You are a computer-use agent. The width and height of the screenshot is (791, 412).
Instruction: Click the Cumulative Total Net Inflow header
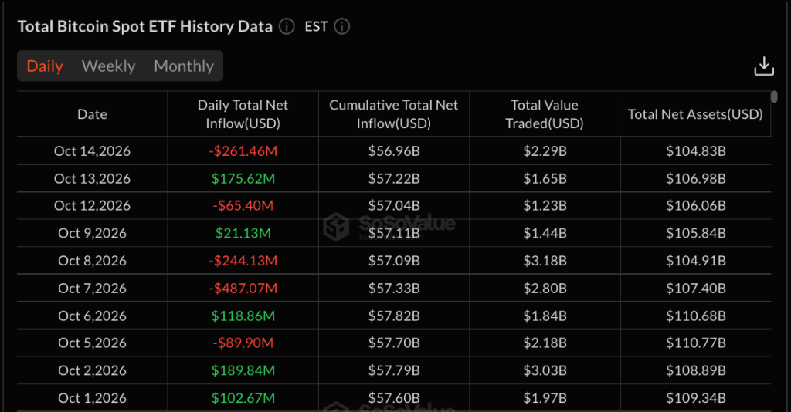pyautogui.click(x=394, y=114)
